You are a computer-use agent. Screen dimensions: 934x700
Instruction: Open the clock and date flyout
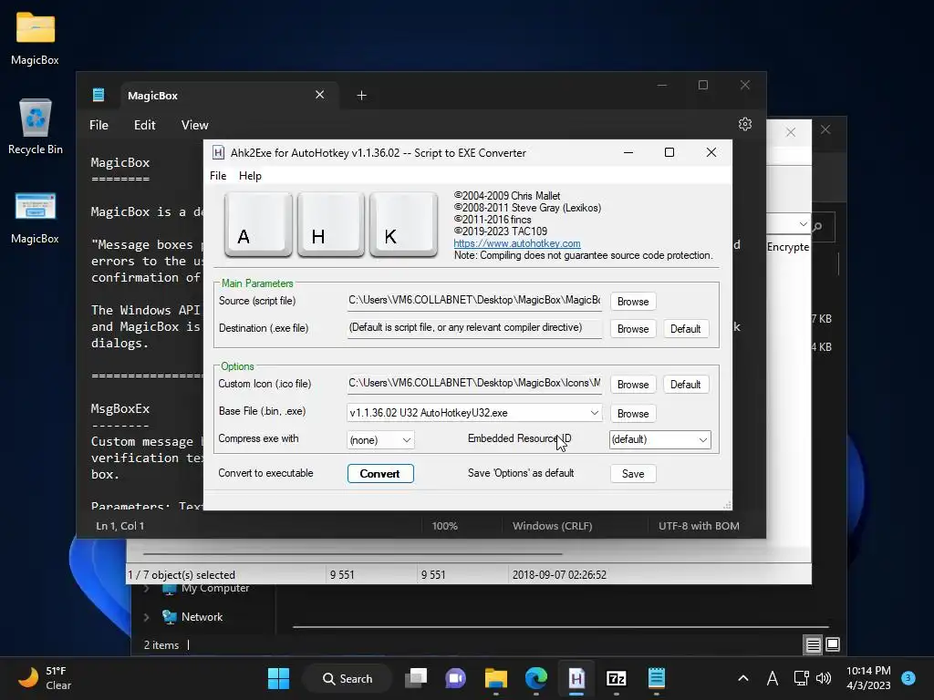[x=868, y=678]
